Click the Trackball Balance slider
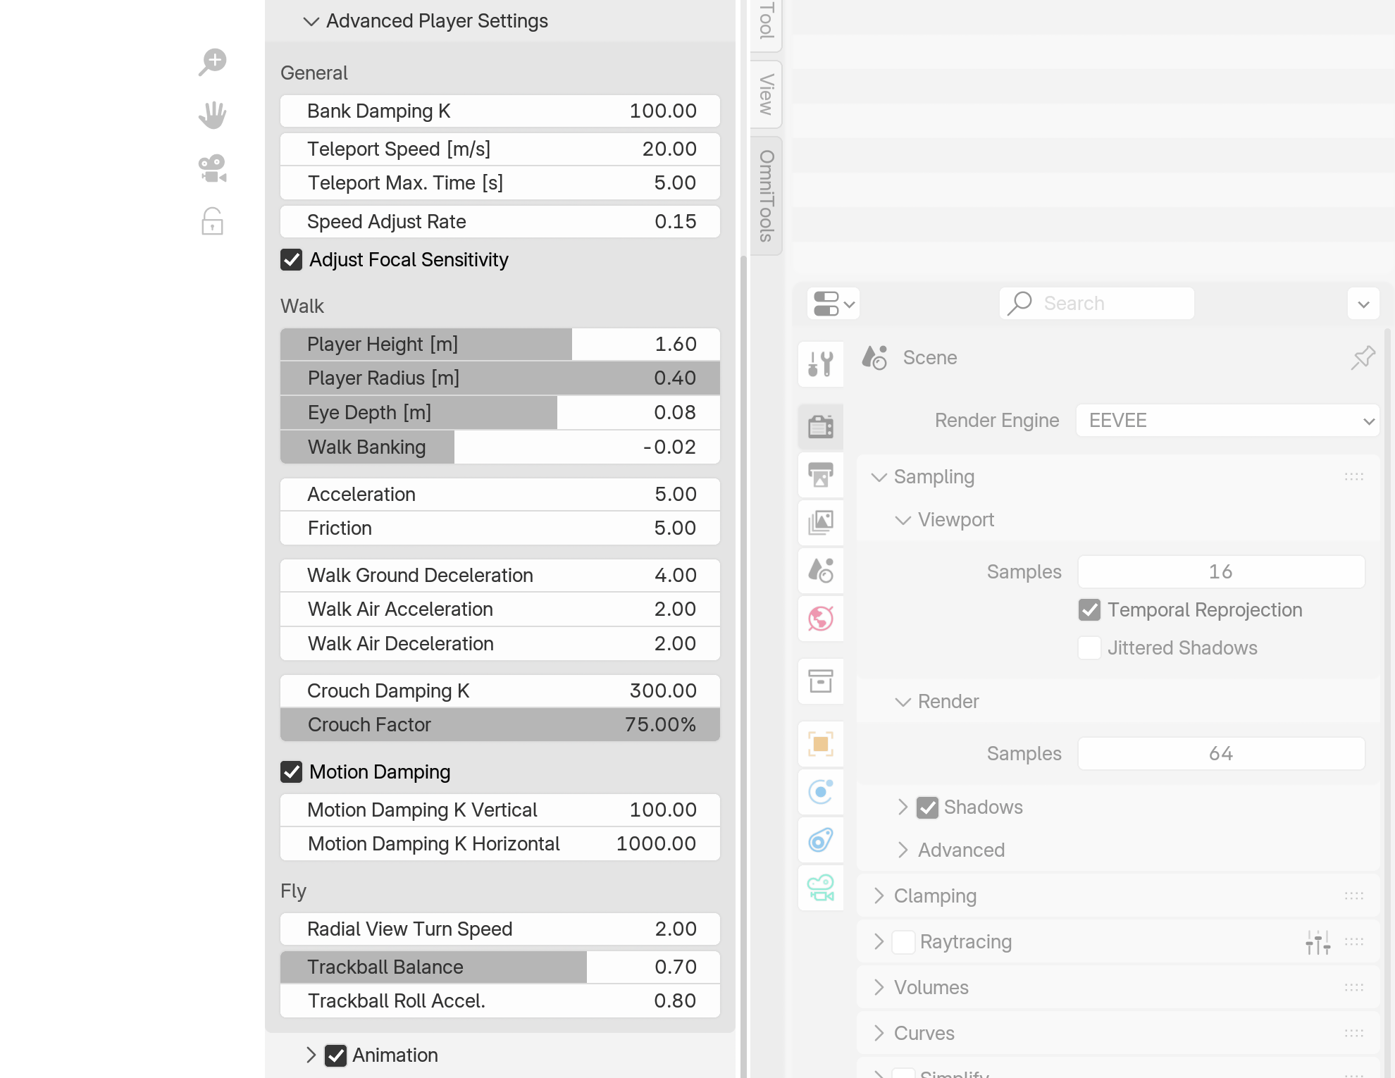The height and width of the screenshot is (1078, 1395). coord(500,967)
